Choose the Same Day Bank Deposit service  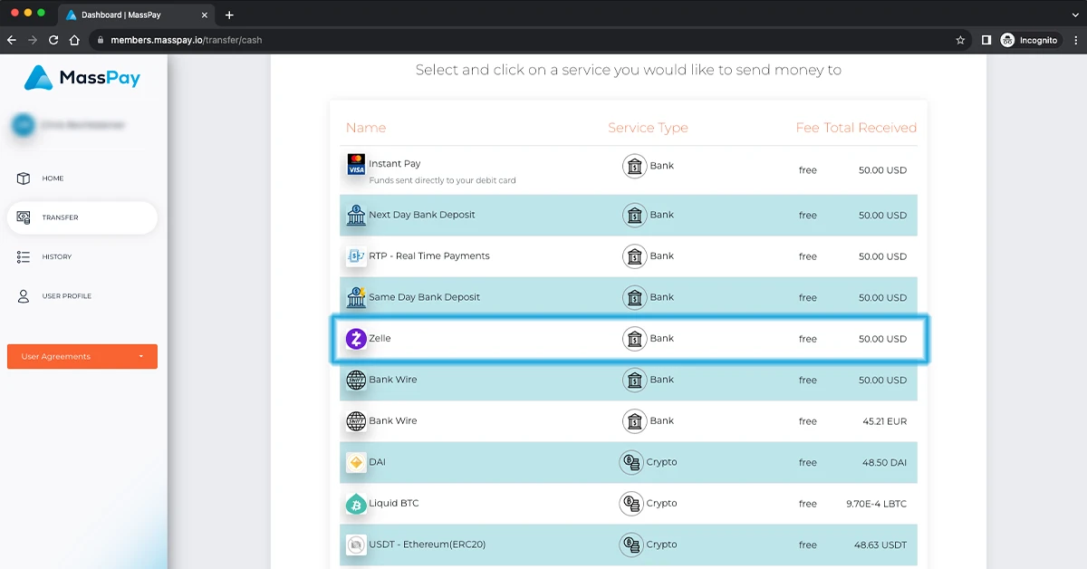424,297
